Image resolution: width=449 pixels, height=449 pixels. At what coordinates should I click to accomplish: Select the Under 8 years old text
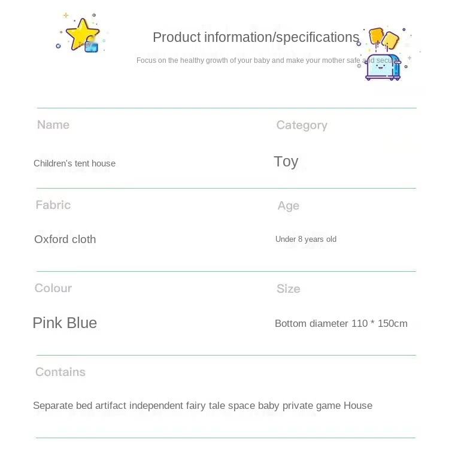coord(305,239)
